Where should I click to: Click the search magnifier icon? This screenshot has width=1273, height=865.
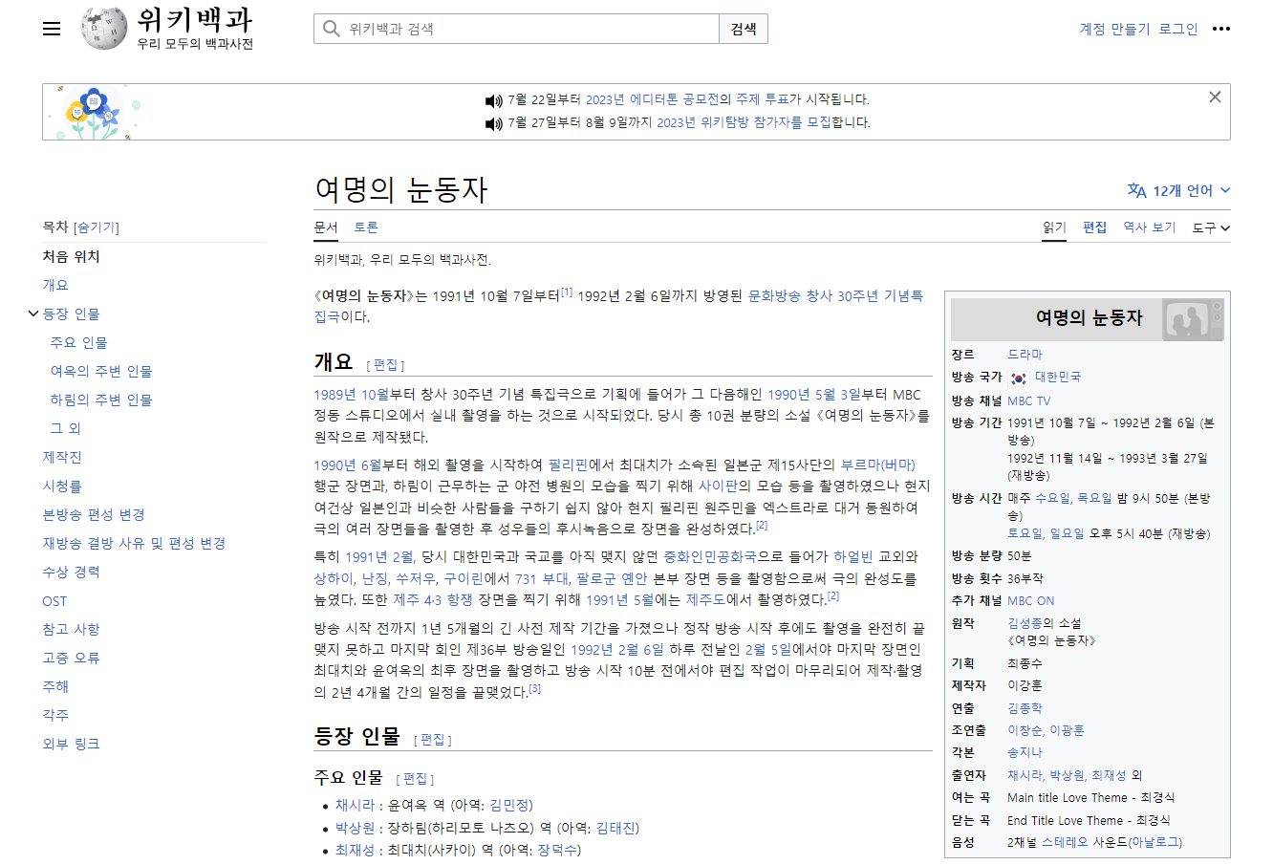click(x=332, y=29)
